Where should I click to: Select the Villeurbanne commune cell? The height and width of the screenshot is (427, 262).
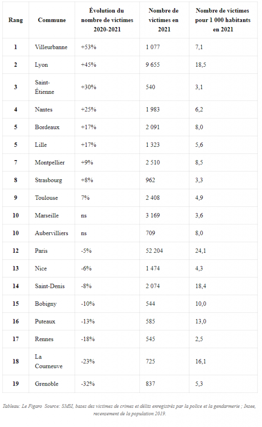(52, 47)
